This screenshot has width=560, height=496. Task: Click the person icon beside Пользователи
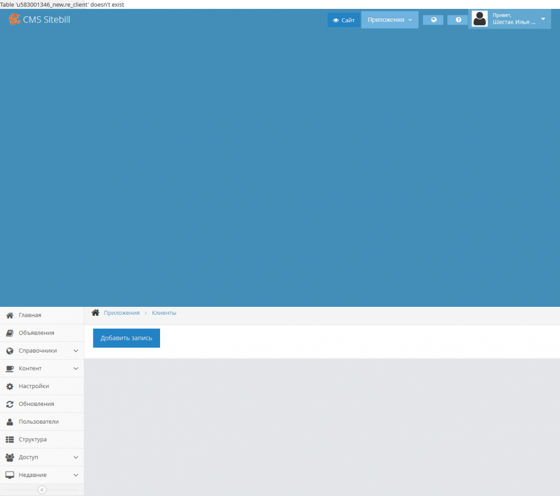point(10,422)
